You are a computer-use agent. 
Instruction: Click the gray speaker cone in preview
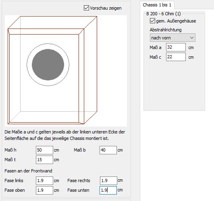48,65
